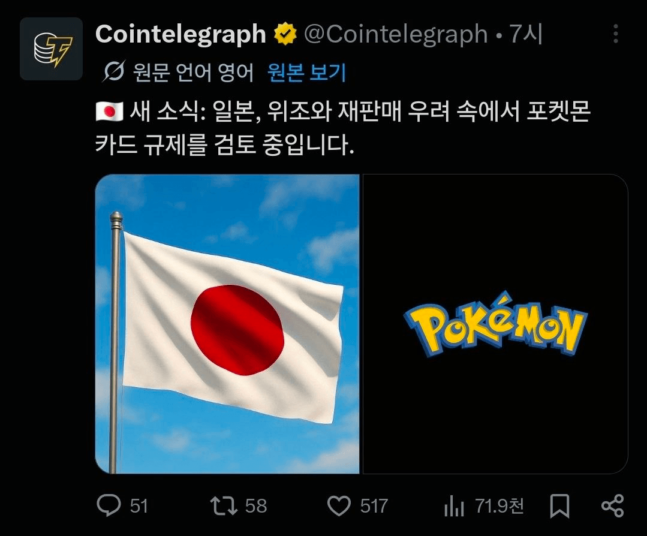647x536 pixels.
Task: Like the post with heart icon
Action: pyautogui.click(x=339, y=506)
